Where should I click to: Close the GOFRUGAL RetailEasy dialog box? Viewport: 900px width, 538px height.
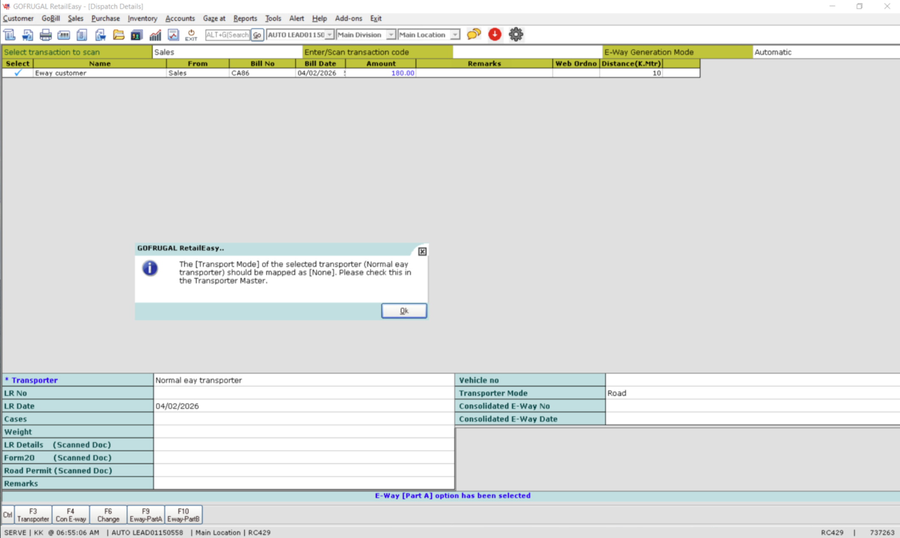point(422,251)
